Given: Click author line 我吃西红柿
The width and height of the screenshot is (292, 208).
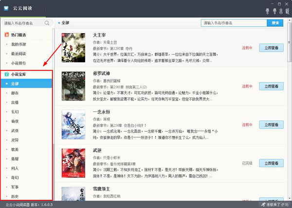Looking at the screenshot, I should click(107, 196).
